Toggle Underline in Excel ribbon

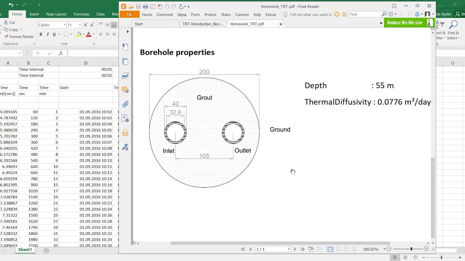(54, 34)
